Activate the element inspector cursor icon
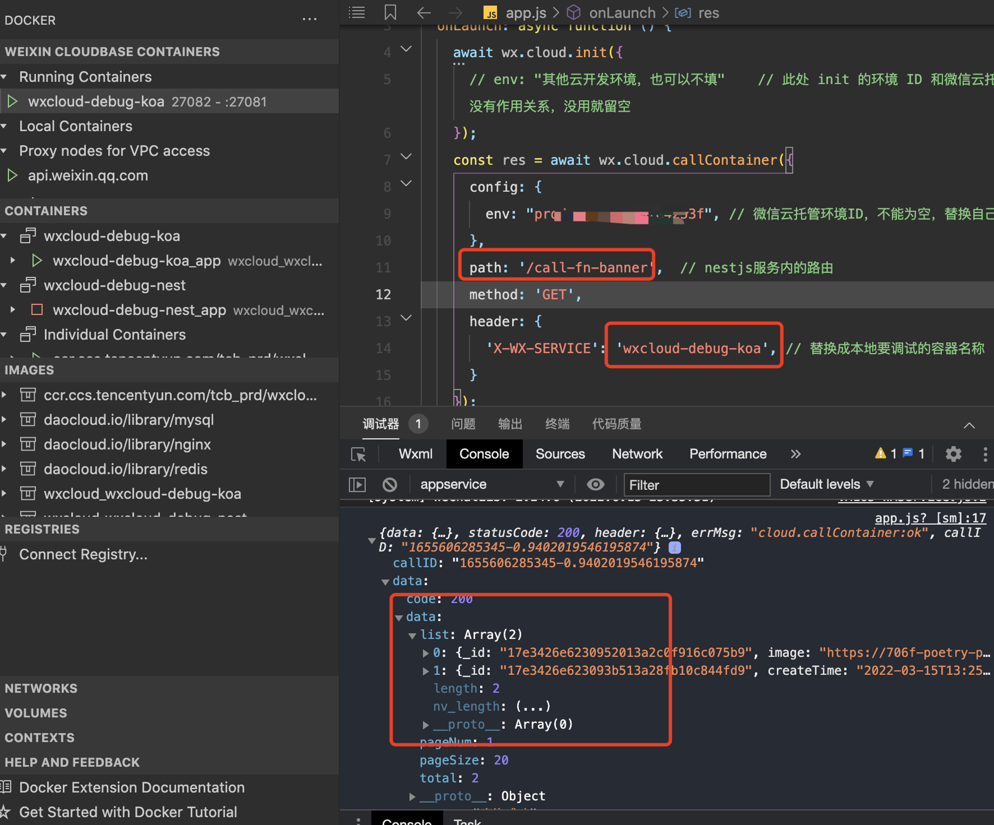Image resolution: width=994 pixels, height=825 pixels. (x=358, y=454)
